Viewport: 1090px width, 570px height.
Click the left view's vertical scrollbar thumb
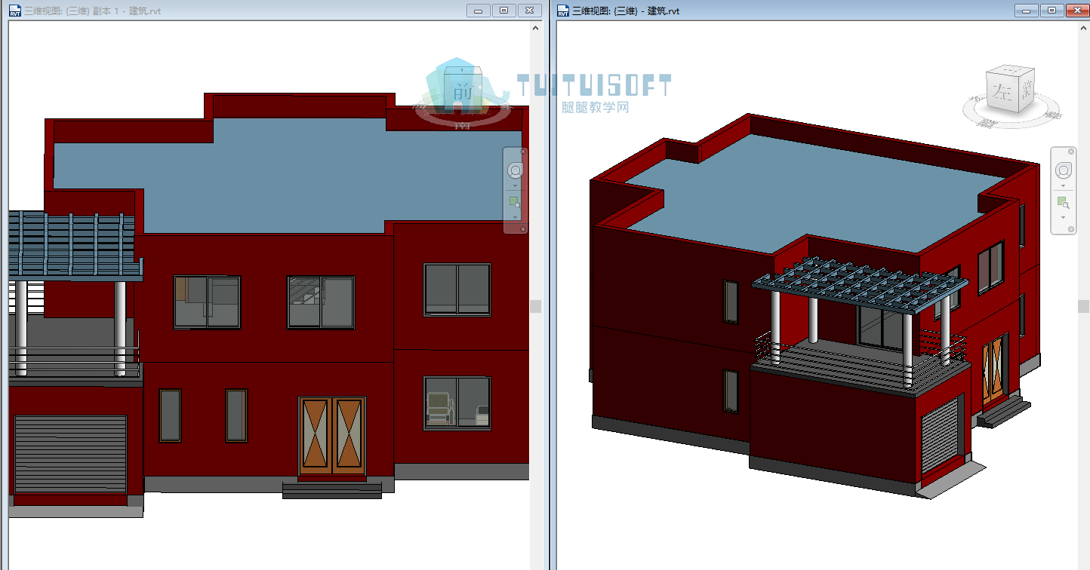click(x=536, y=306)
